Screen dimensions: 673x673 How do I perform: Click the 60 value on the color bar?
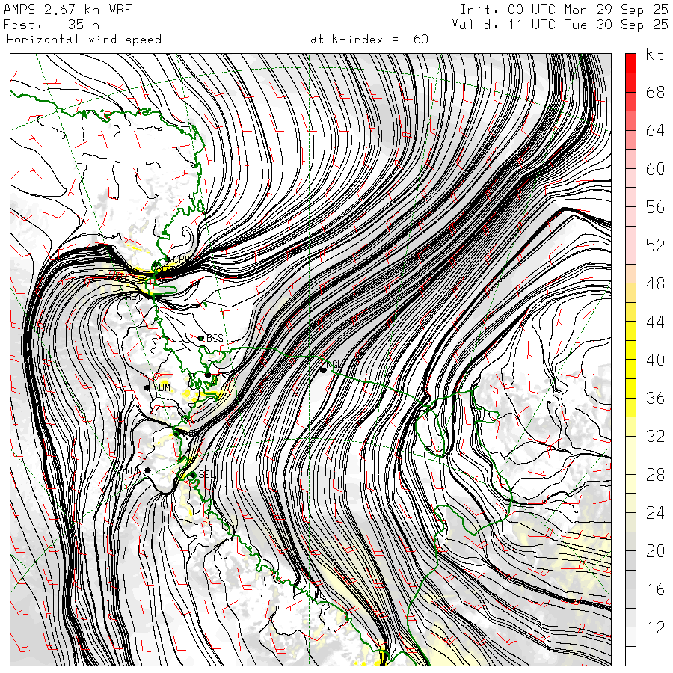[x=655, y=169]
